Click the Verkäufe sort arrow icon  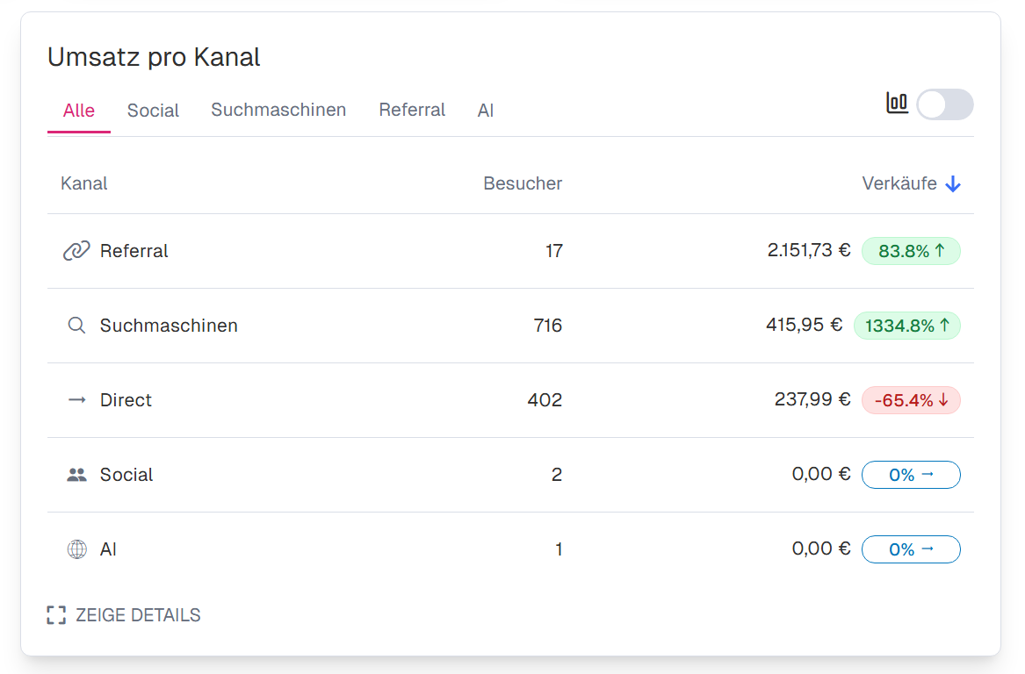[953, 184]
